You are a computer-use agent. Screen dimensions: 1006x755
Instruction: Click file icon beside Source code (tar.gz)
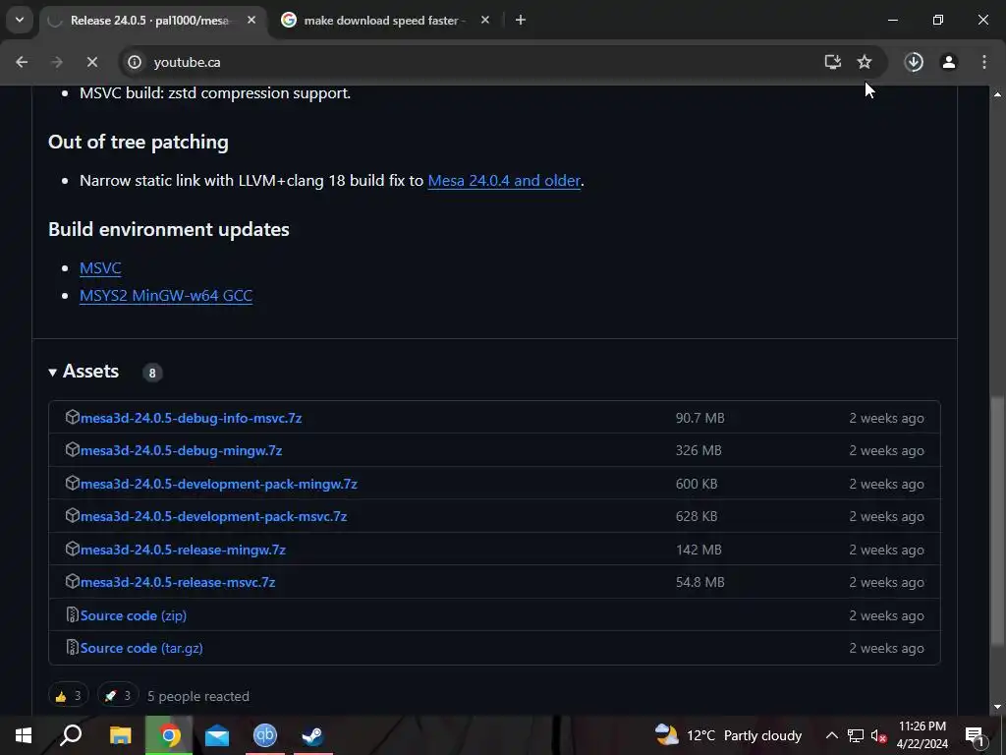(x=73, y=647)
